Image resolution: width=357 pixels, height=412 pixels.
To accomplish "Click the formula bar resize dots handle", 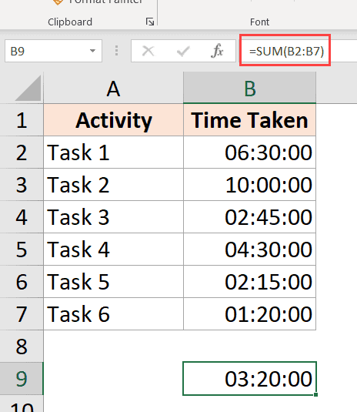I will coord(116,51).
